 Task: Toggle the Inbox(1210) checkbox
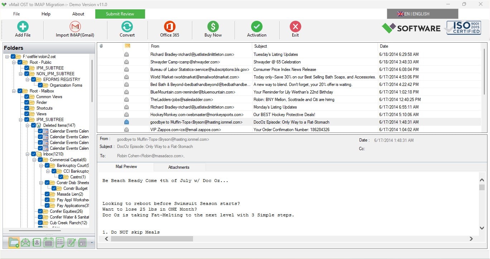[34, 154]
